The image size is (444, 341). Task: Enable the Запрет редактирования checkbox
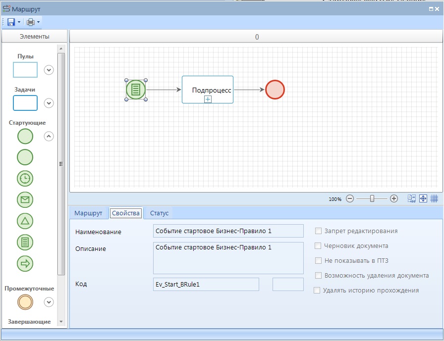click(x=319, y=231)
